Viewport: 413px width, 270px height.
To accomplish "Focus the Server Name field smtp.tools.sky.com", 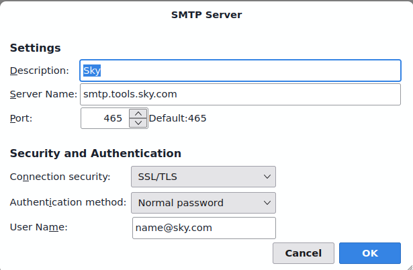I will click(x=240, y=94).
